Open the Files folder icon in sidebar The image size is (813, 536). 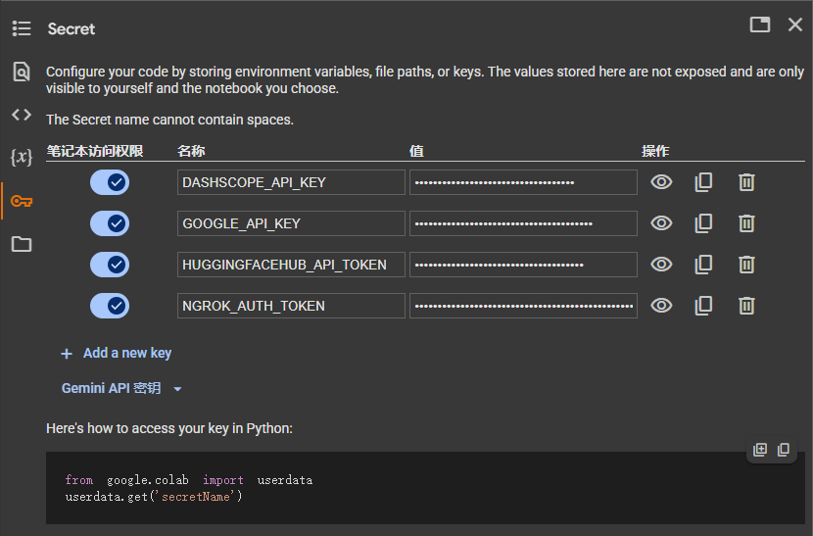[x=22, y=243]
